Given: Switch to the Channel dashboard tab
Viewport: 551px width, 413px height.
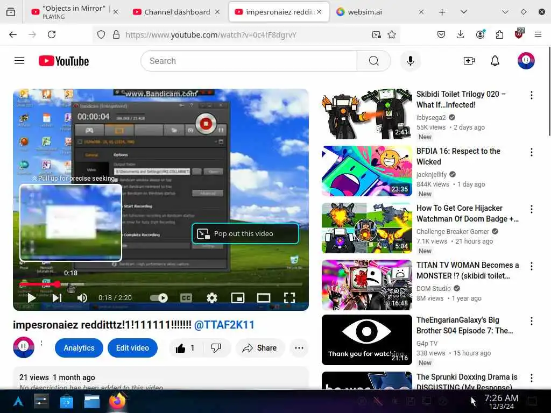Looking at the screenshot, I should [176, 12].
